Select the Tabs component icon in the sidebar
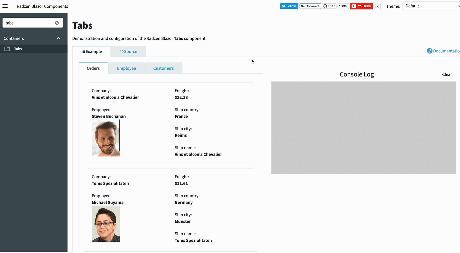This screenshot has height=253, width=460. 7,48
